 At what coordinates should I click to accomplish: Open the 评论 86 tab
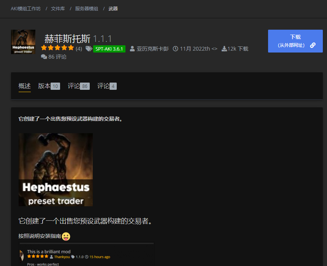point(79,86)
